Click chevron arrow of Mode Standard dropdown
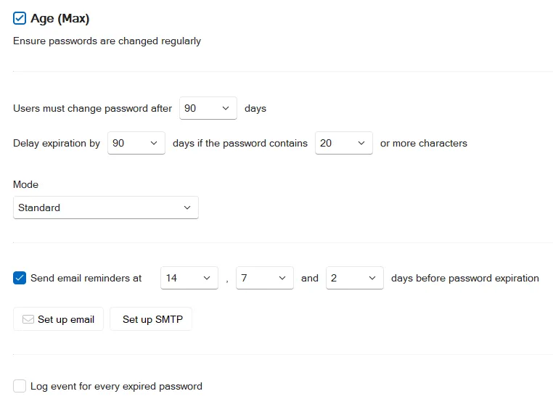Image resolution: width=553 pixels, height=407 pixels. (x=187, y=207)
